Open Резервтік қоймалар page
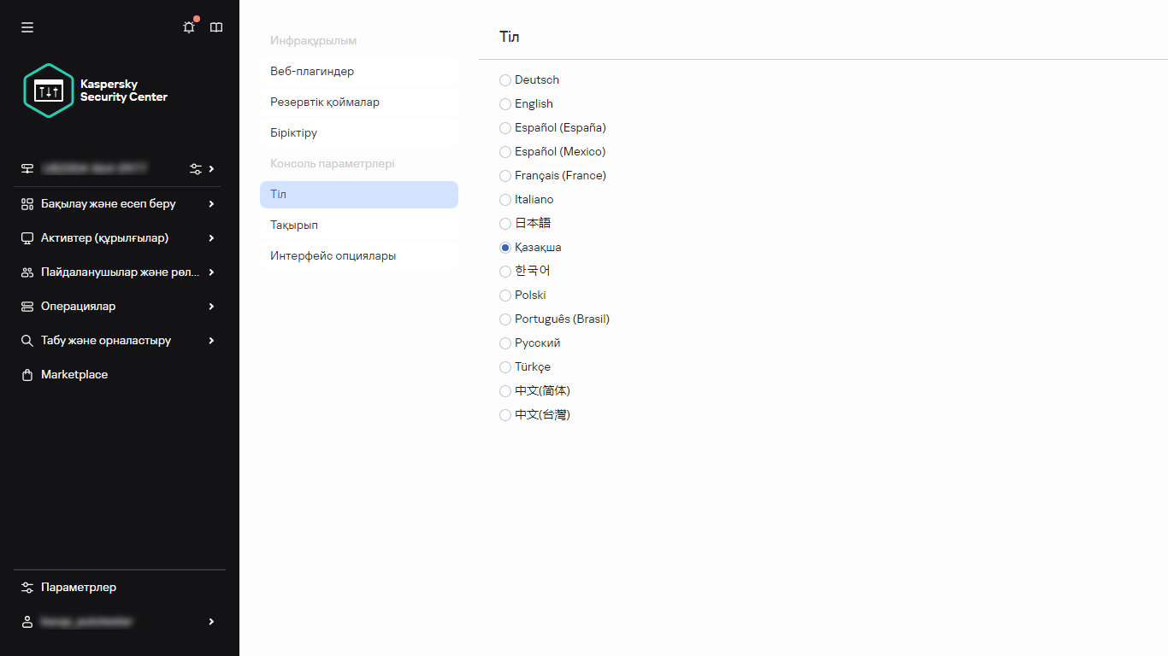Viewport: 1168px width, 656px height. 325,102
